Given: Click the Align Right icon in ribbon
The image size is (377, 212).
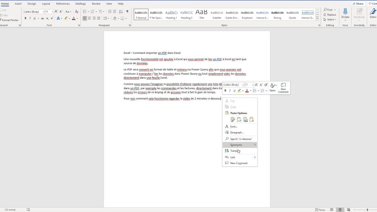Looking at the screenshot, I should 94,18.
